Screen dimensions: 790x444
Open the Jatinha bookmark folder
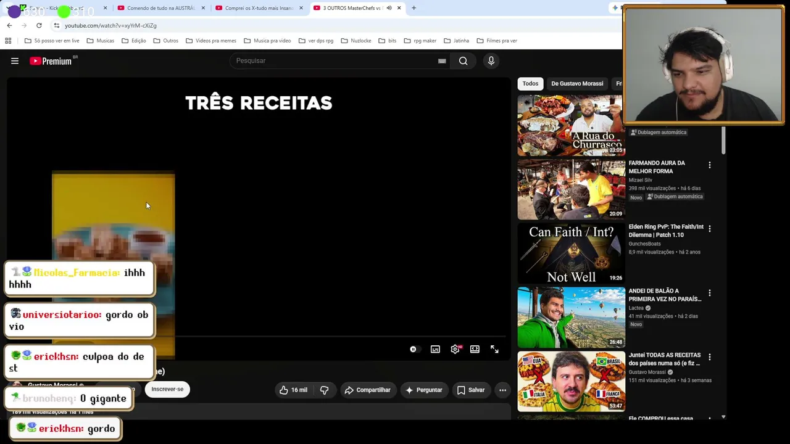(457, 41)
